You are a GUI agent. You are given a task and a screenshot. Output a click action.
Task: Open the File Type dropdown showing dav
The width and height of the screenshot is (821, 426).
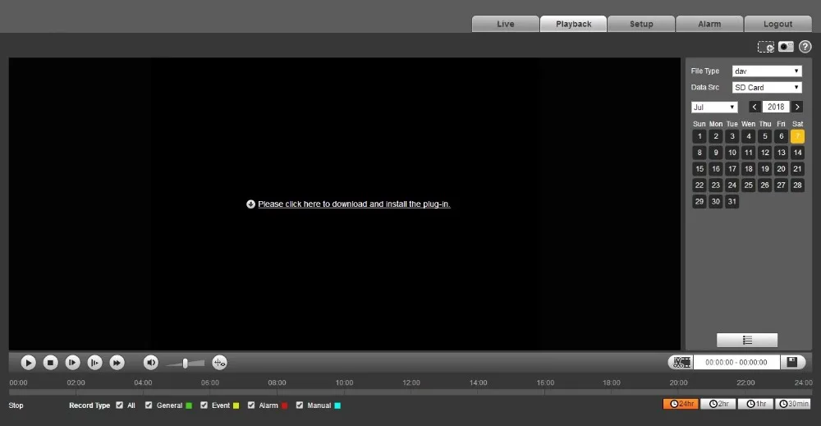point(767,71)
